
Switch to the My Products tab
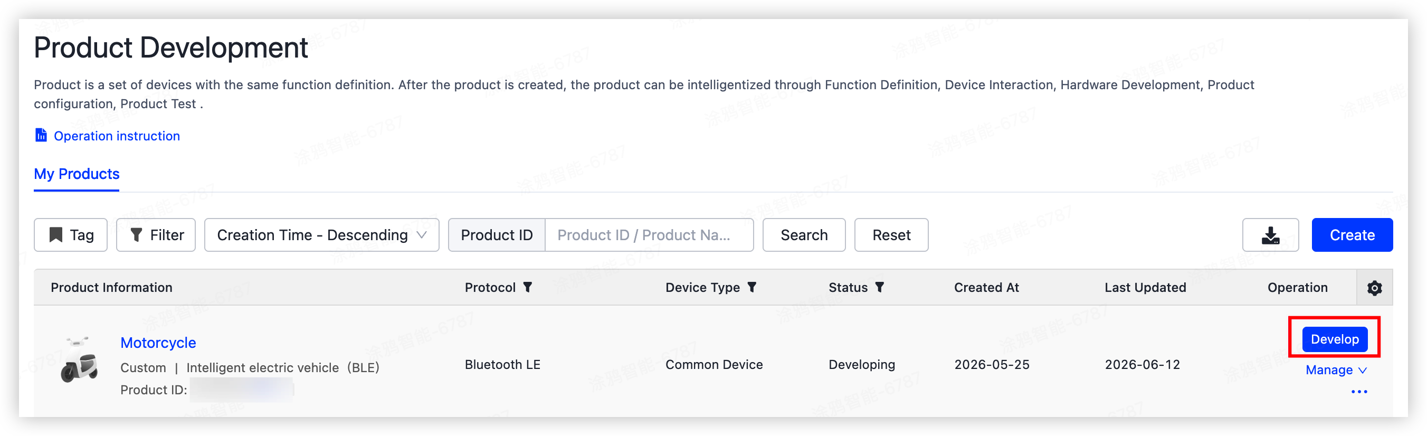[x=77, y=174]
